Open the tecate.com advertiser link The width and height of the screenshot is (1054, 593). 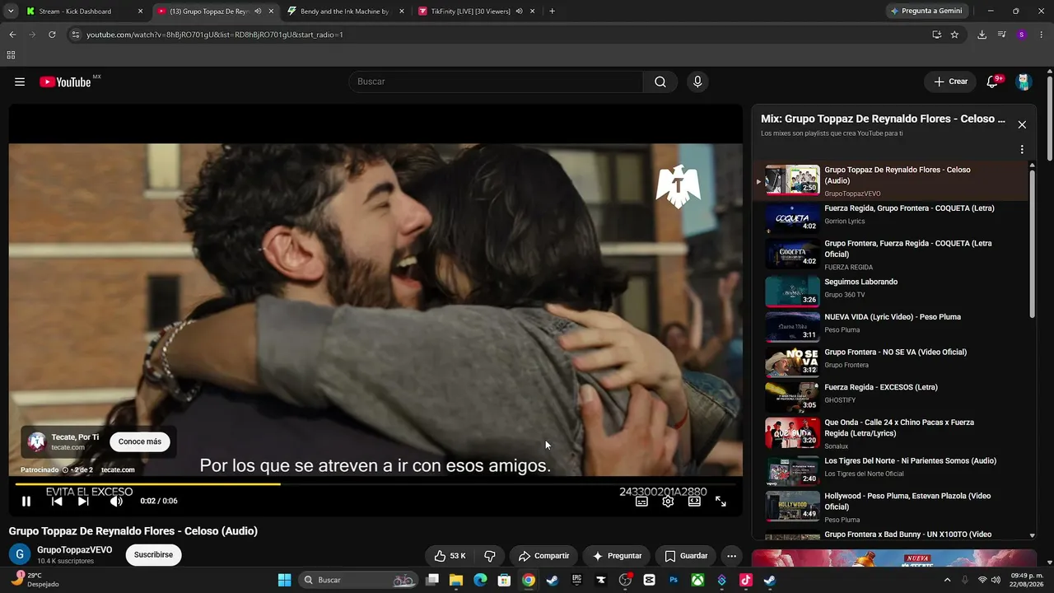(x=118, y=469)
